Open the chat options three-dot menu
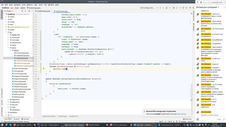The image size is (226, 127). click(x=225, y=7)
